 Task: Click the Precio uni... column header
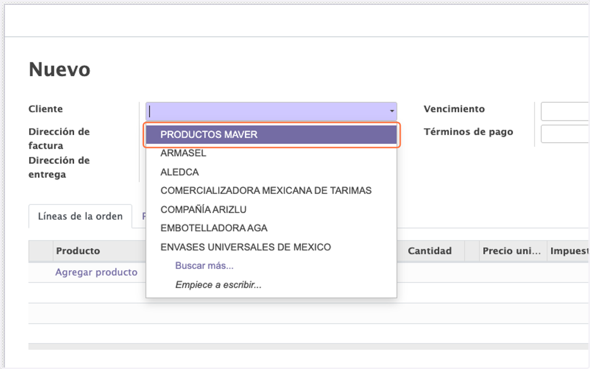coord(513,251)
